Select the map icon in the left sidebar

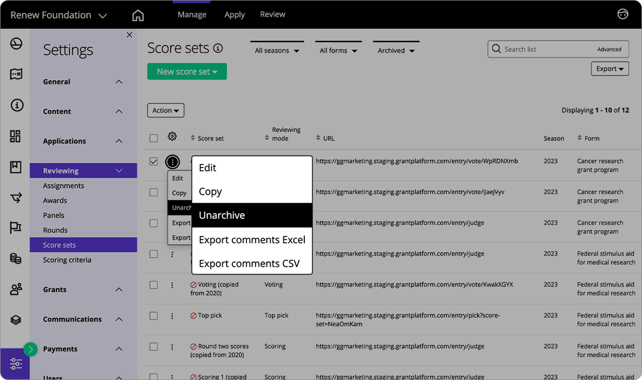(16, 74)
